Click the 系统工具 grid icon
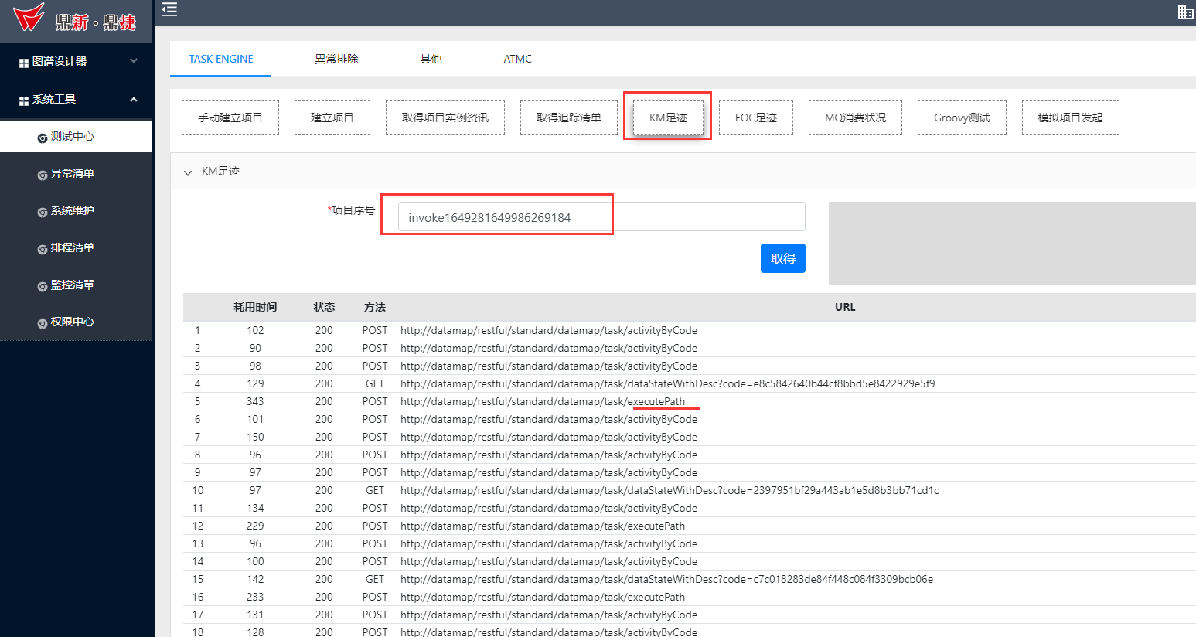 [x=24, y=100]
